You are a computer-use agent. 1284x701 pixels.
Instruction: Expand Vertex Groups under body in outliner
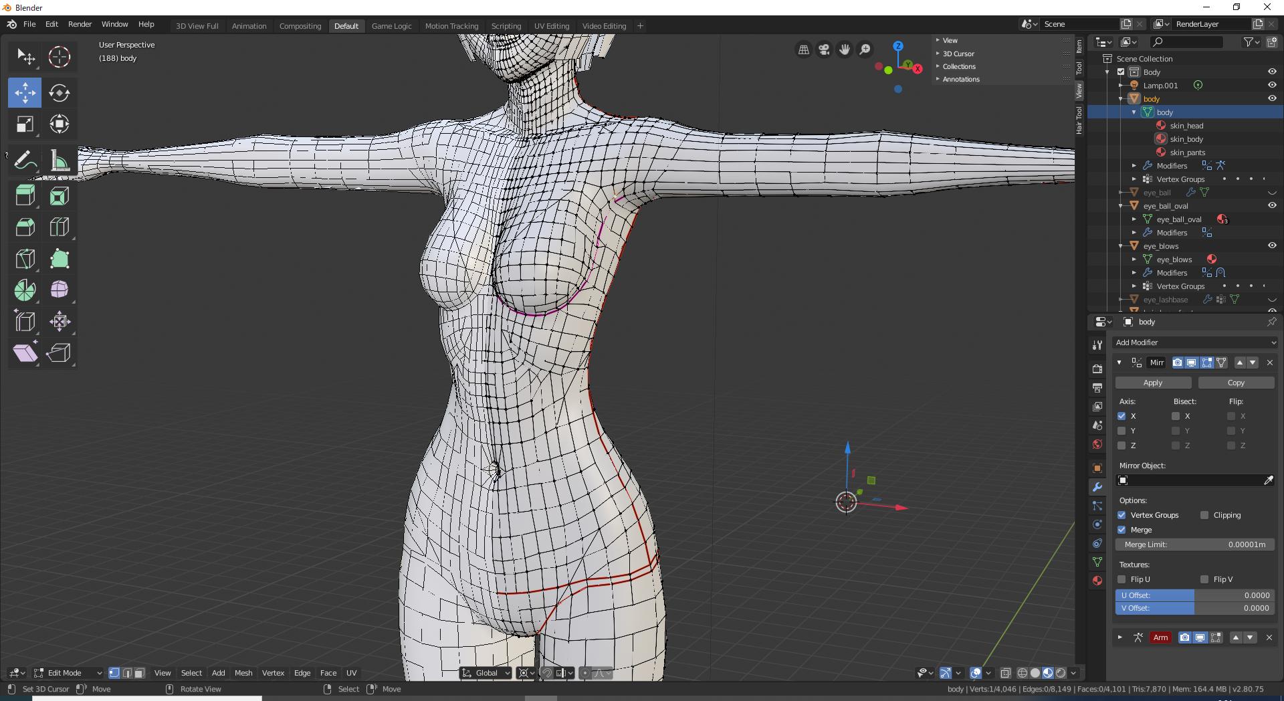pyautogui.click(x=1134, y=179)
